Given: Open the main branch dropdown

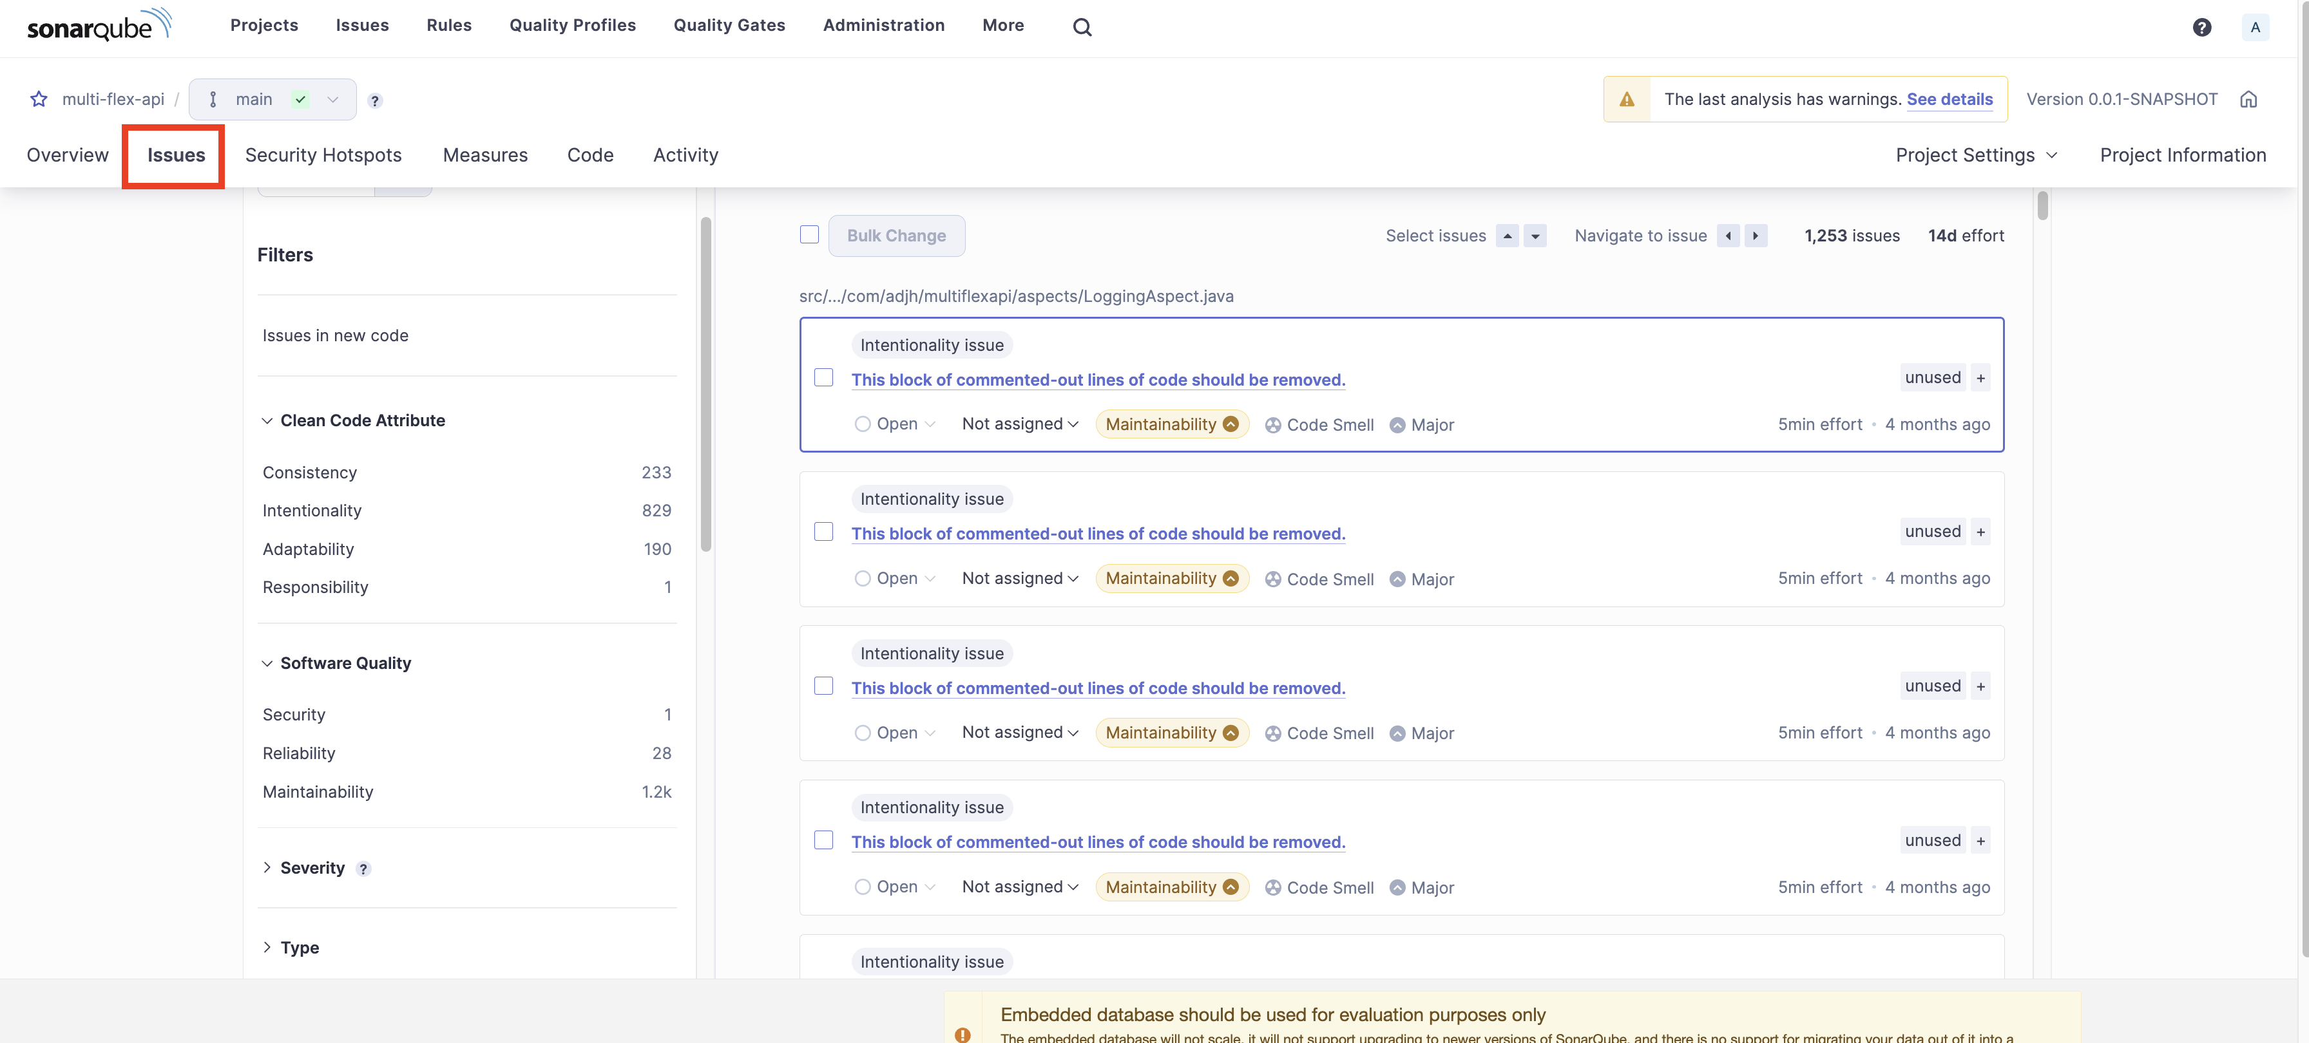Looking at the screenshot, I should pyautogui.click(x=273, y=99).
